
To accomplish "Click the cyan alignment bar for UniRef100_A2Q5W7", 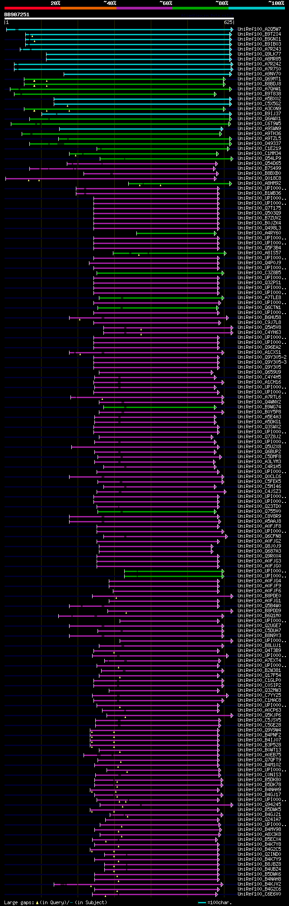I will pos(119,29).
